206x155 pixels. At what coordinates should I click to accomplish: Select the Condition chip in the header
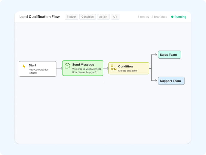(88, 17)
